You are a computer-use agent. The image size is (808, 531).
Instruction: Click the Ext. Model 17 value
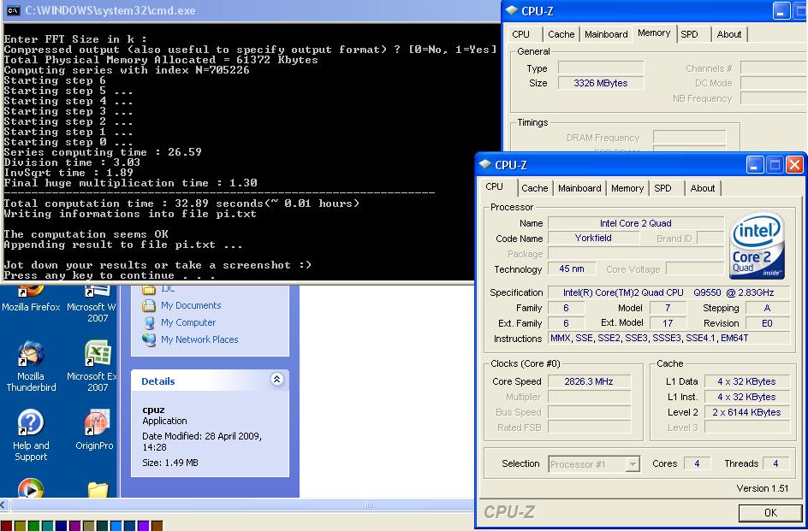[668, 323]
